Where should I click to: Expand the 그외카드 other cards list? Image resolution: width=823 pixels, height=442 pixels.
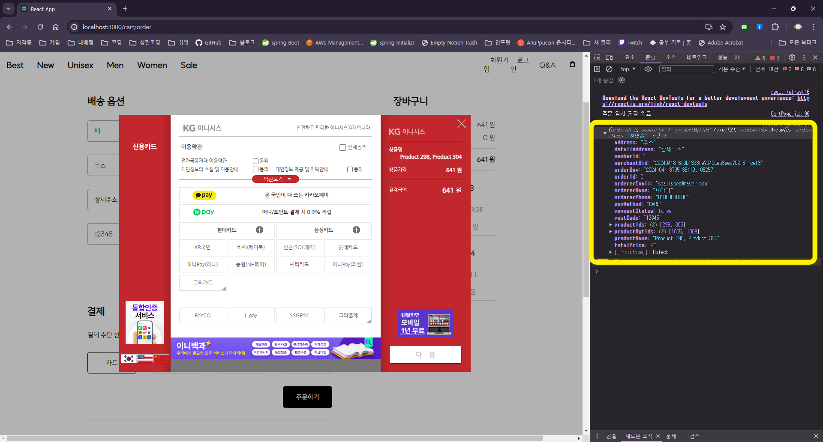[203, 283]
